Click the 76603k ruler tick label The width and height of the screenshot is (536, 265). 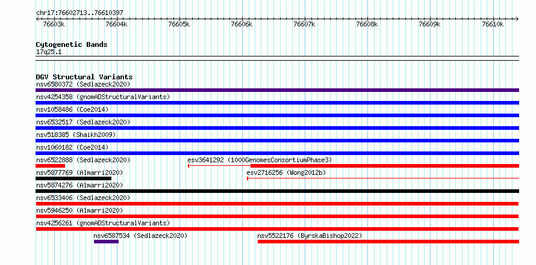point(54,24)
